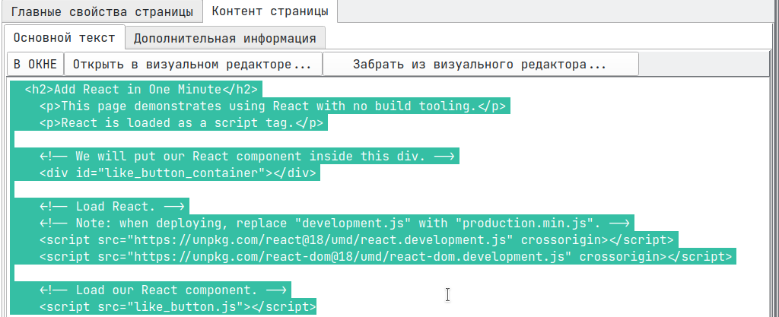This screenshot has height=317, width=779.
Task: Click the 'Load our React component.' comment
Action: pyautogui.click(x=163, y=290)
